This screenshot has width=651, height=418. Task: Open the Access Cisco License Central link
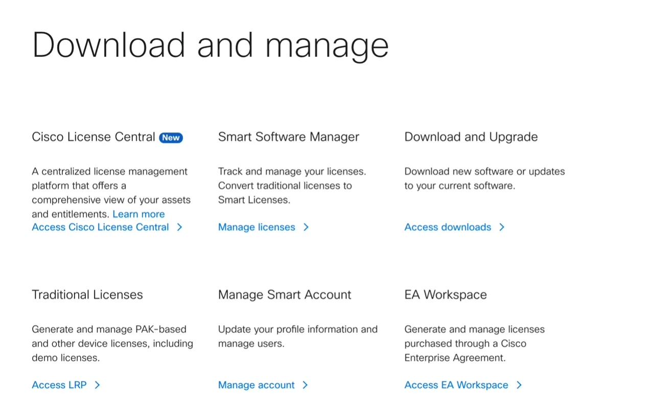[100, 227]
